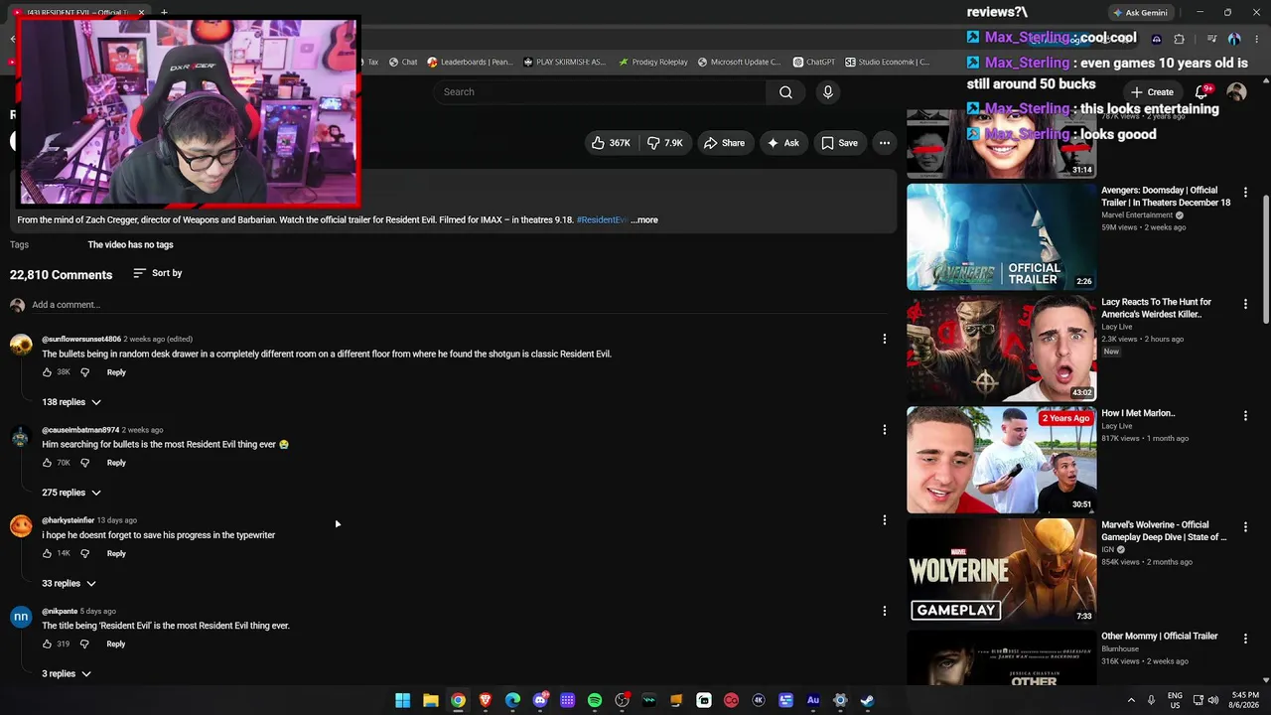Save the video to a playlist
Screen dimensions: 1271x715
[x=839, y=143]
